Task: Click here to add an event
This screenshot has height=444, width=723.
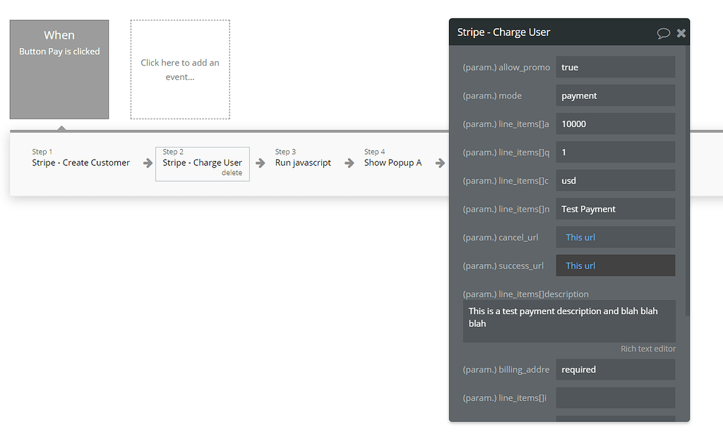Action: click(180, 69)
